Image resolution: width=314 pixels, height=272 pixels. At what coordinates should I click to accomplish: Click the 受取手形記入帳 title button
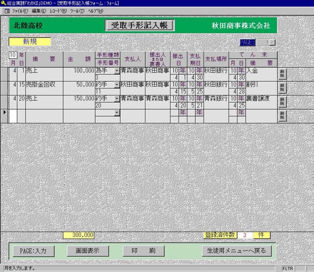coord(140,25)
